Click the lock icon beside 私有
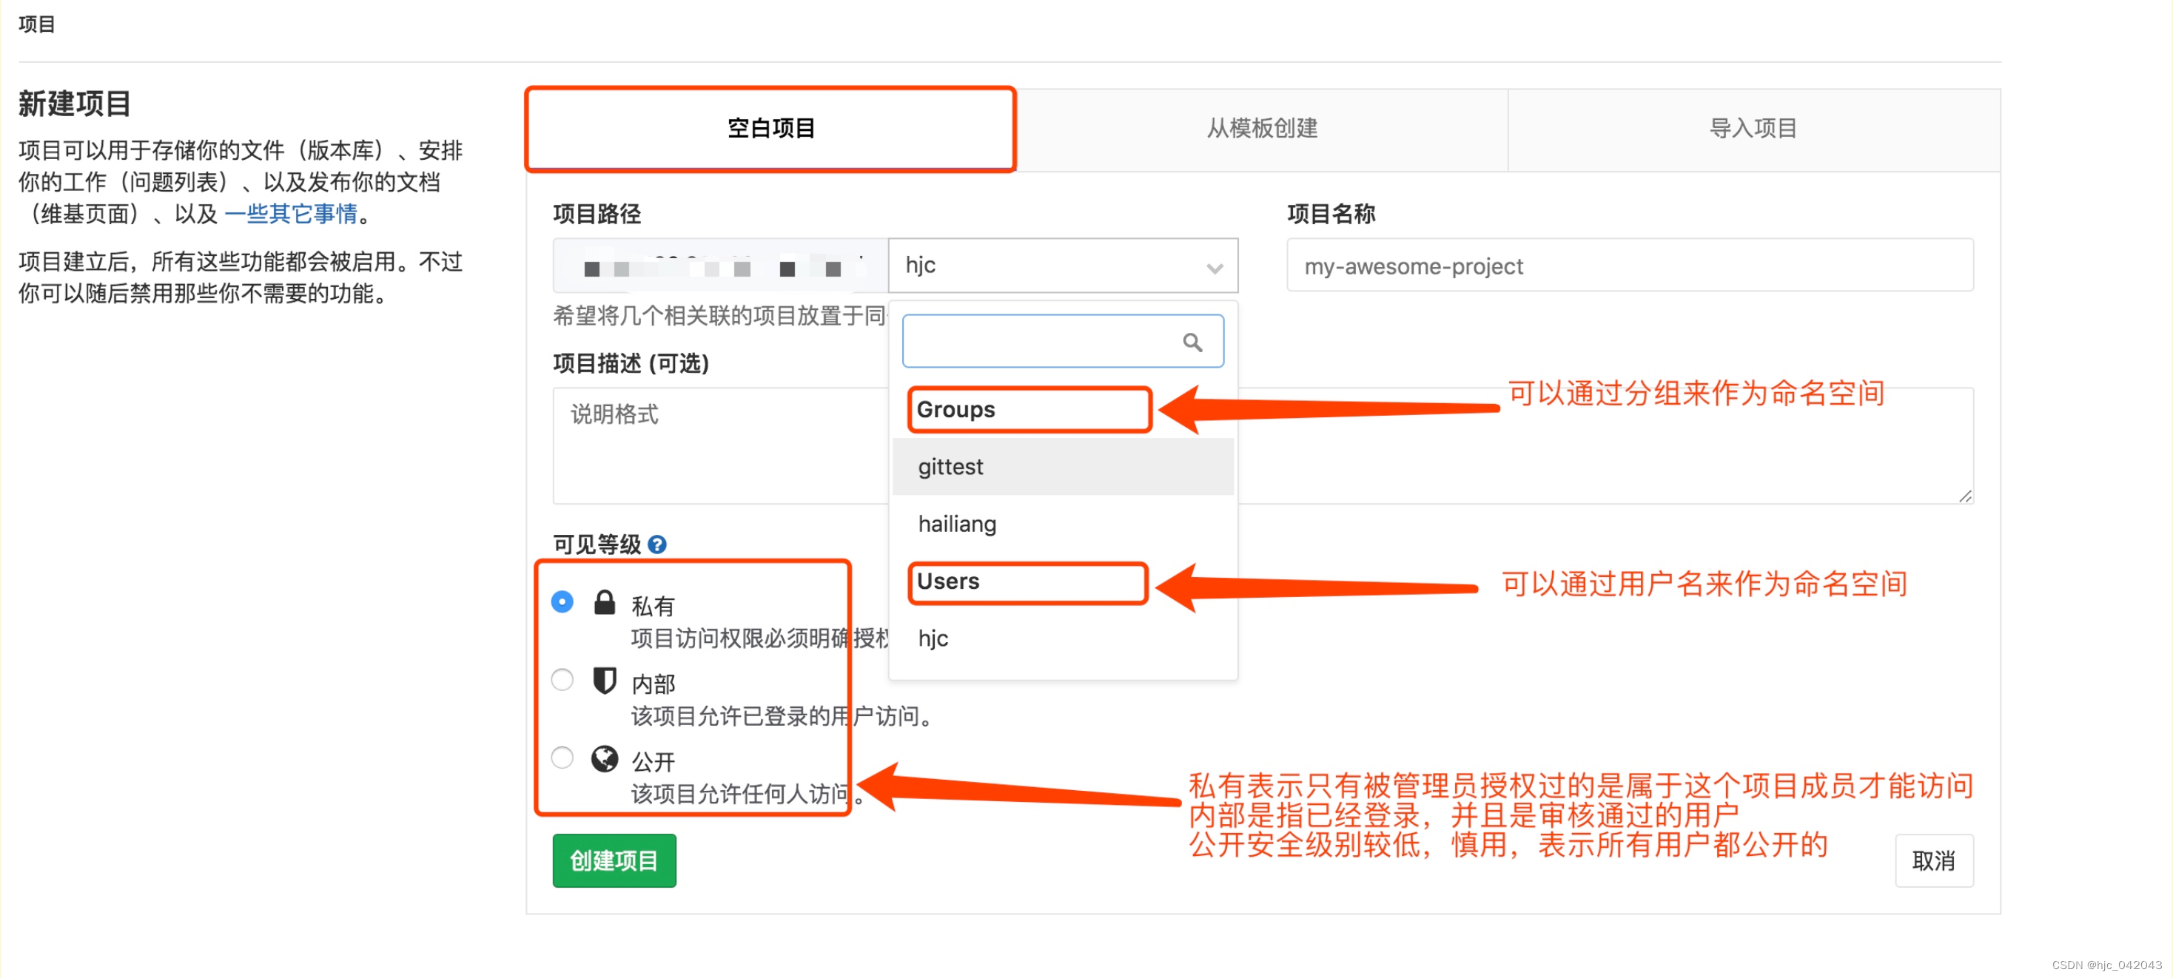Viewport: 2173px width, 978px height. coord(604,603)
